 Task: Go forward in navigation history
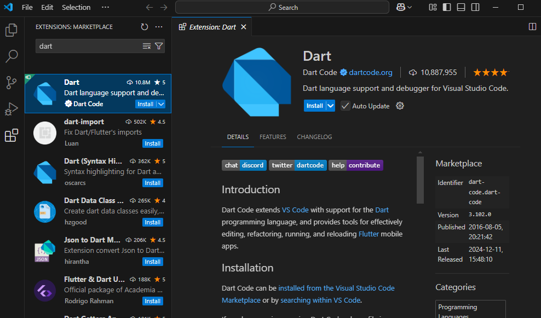point(164,7)
